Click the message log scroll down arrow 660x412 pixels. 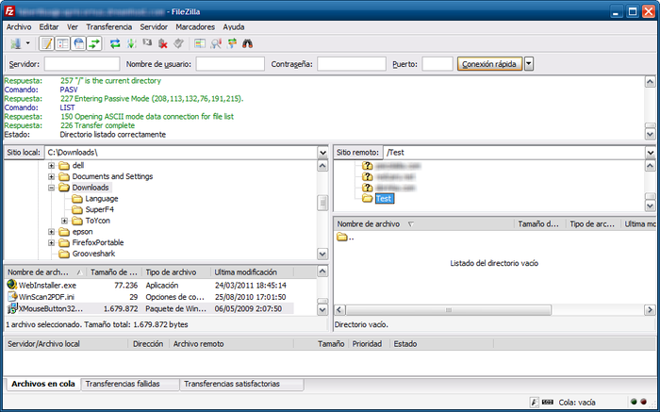coord(651,135)
